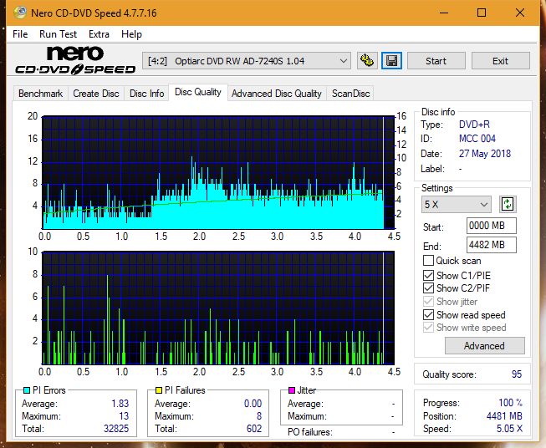Image resolution: width=546 pixels, height=448 pixels.
Task: Click the save floppy disk icon
Action: coord(392,61)
